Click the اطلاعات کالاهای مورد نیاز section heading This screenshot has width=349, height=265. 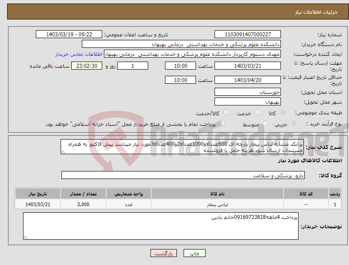[310, 160]
